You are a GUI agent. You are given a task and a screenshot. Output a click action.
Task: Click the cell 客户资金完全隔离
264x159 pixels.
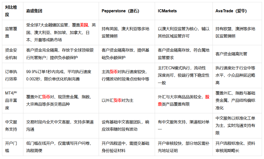coord(61,54)
